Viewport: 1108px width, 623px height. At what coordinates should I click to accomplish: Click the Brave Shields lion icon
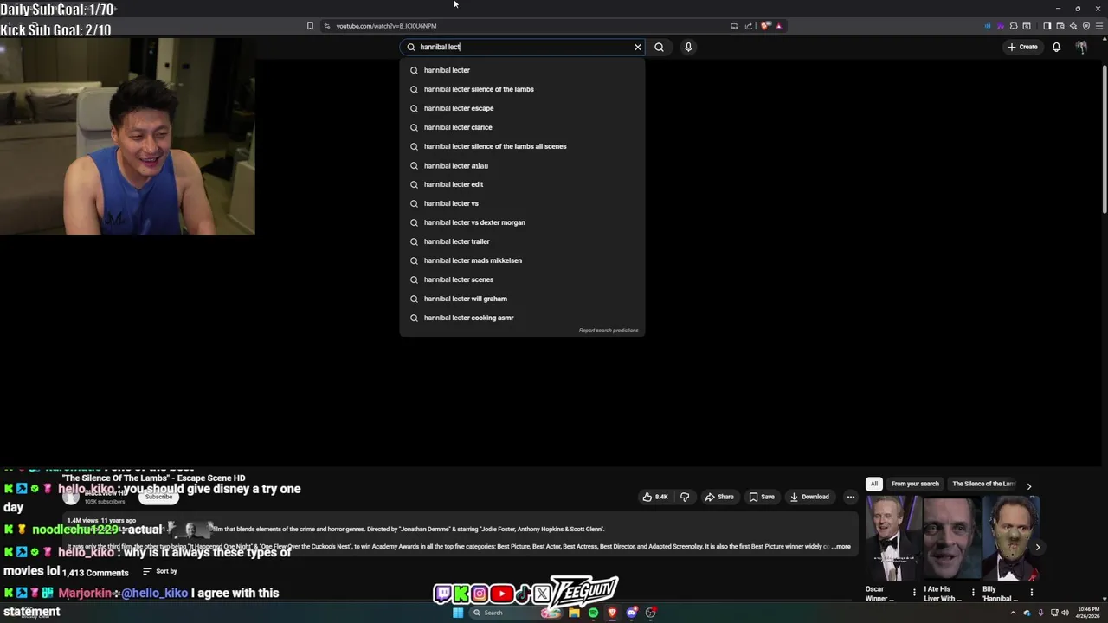coord(765,26)
